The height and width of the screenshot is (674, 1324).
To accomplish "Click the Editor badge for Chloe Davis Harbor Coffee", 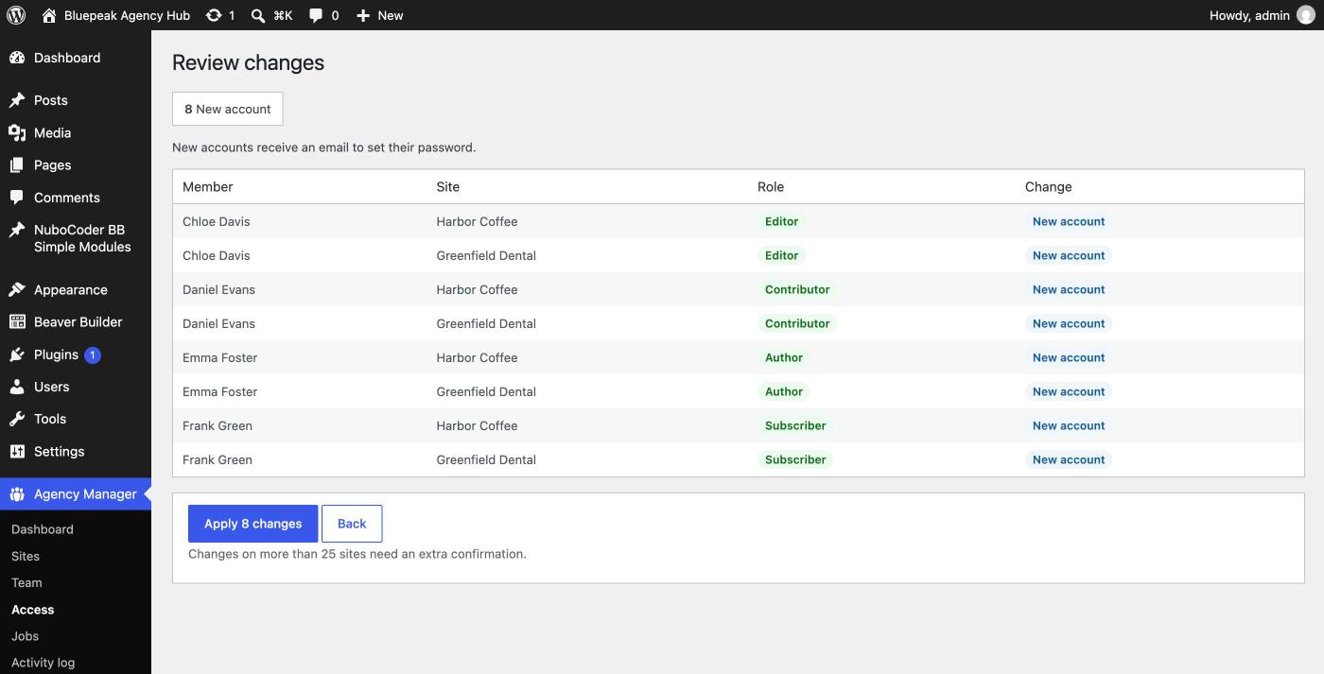I will [781, 221].
